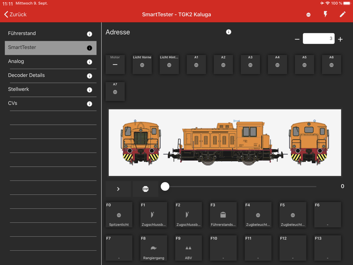Click the speed slider track
This screenshot has width=353, height=265.
(240, 187)
